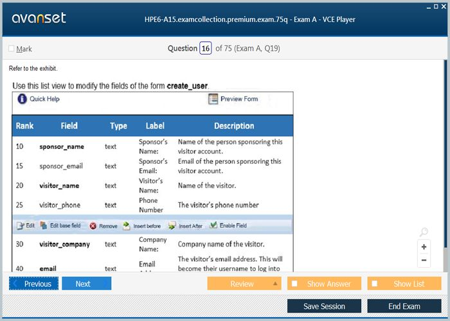Click the Enable Field checkmark icon

pyautogui.click(x=213, y=226)
